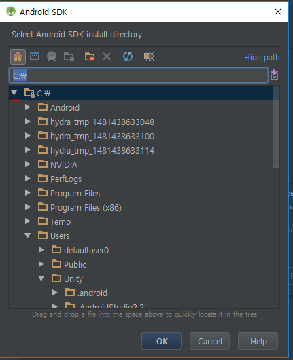The width and height of the screenshot is (293, 360).
Task: Expand hydra_tmp_1481438633114 folder
Action: pyautogui.click(x=28, y=150)
